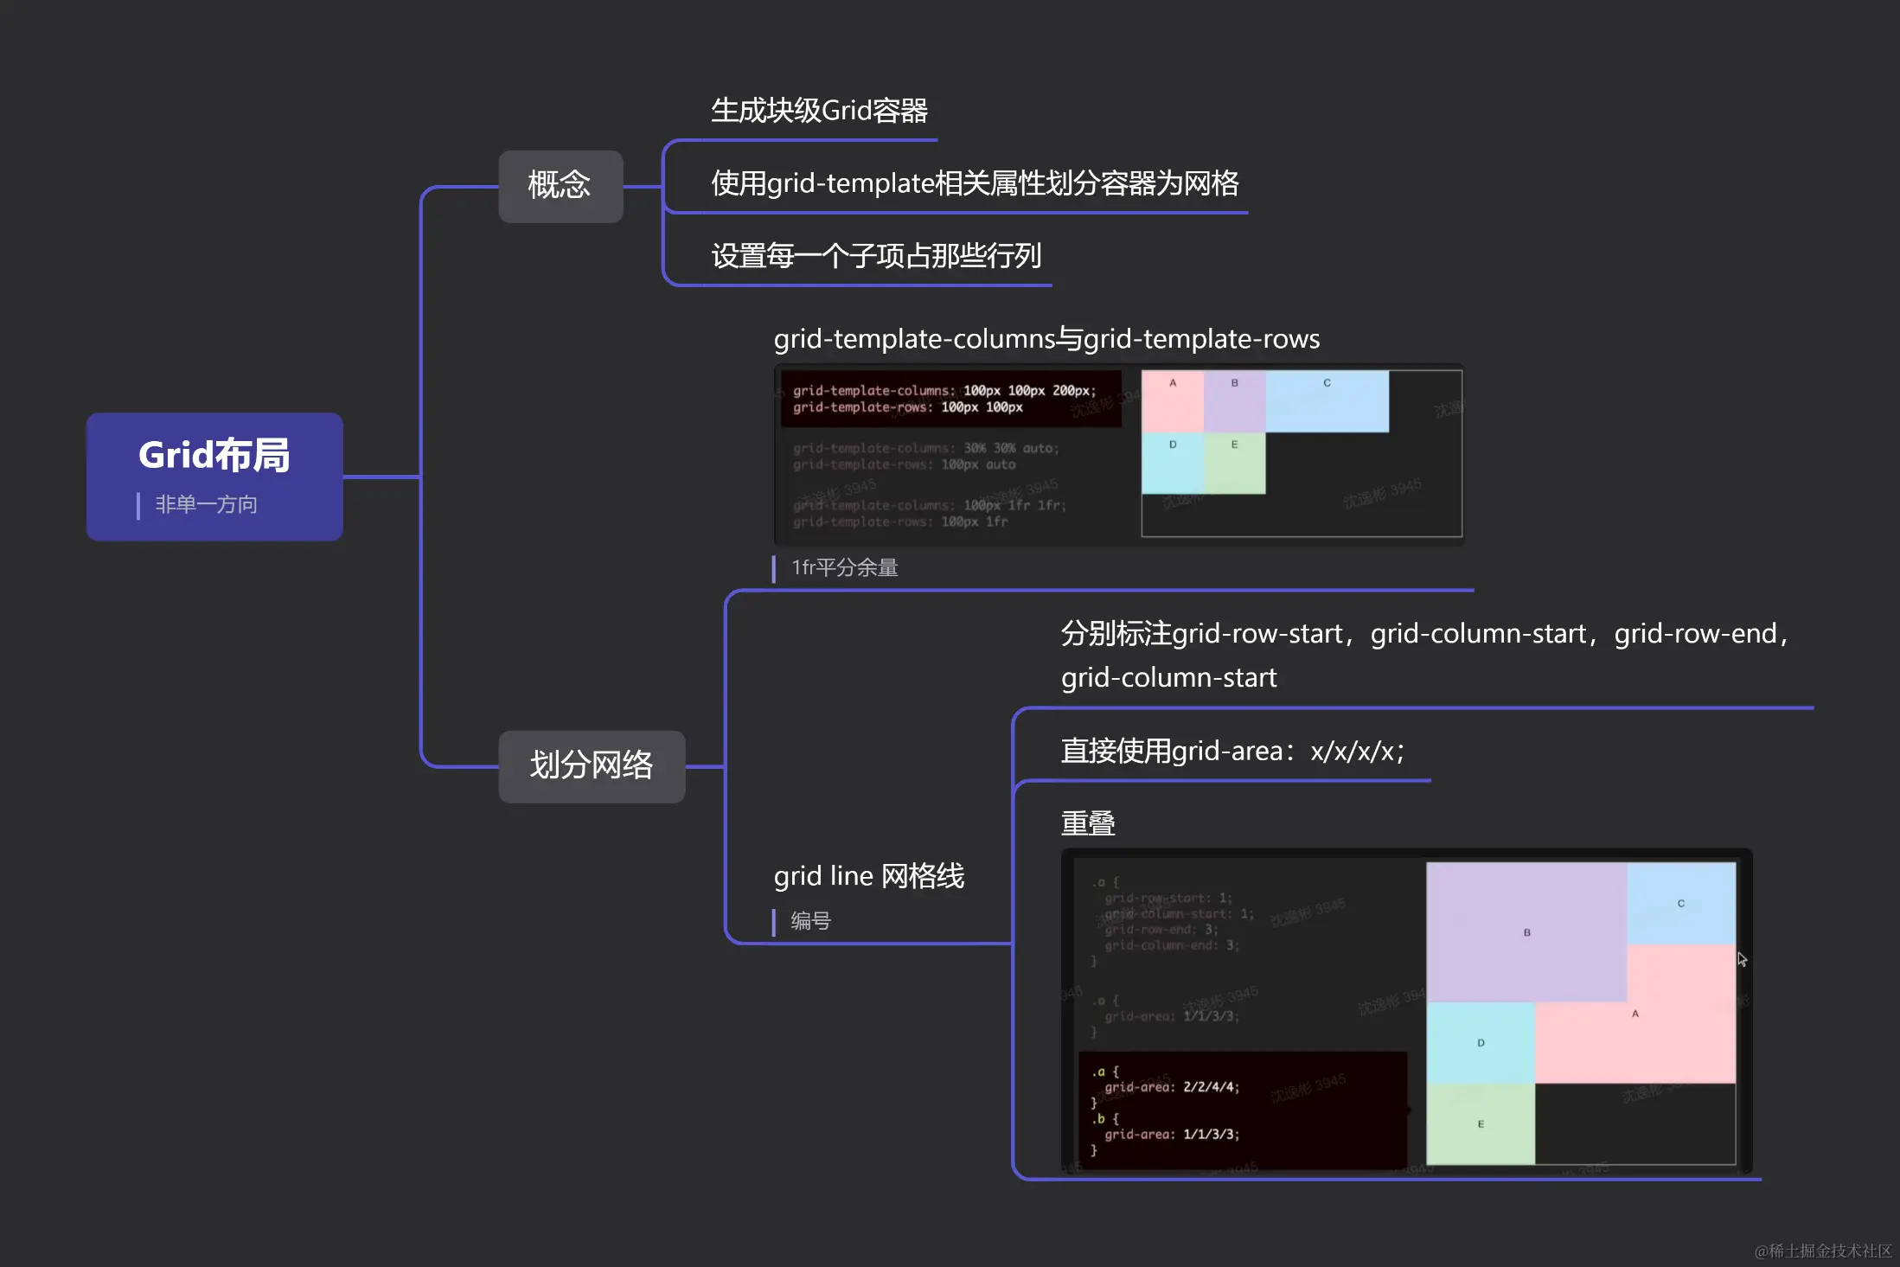1900x1267 pixels.
Task: Select the grid-template-columns与grid-template-rows heading
Action: [1046, 339]
